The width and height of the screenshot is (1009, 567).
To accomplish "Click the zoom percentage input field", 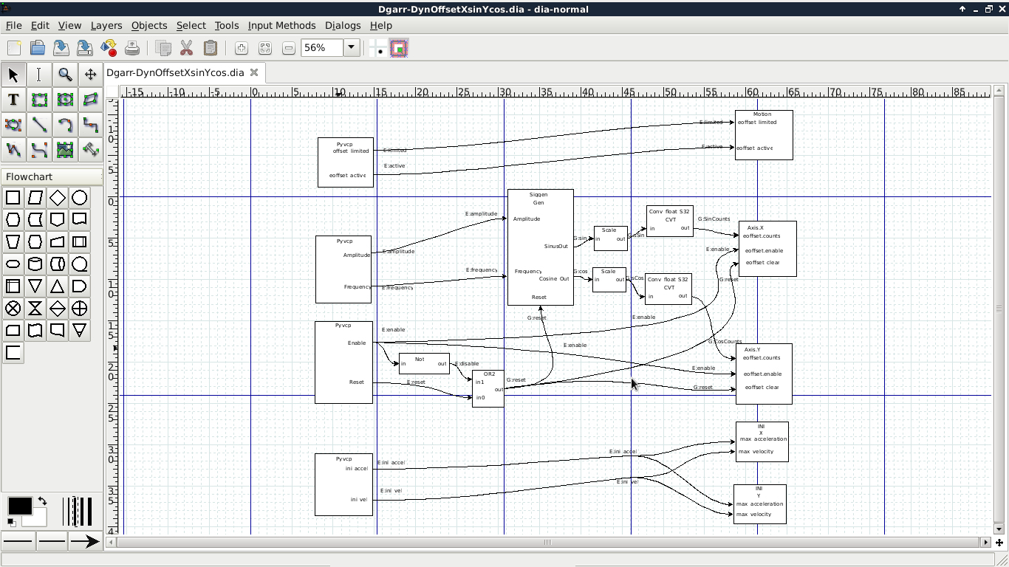I will click(x=322, y=47).
